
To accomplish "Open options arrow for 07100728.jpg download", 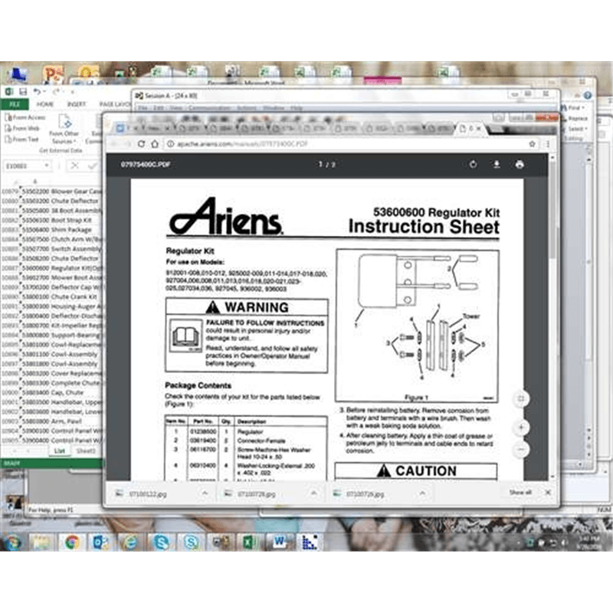I will [313, 493].
